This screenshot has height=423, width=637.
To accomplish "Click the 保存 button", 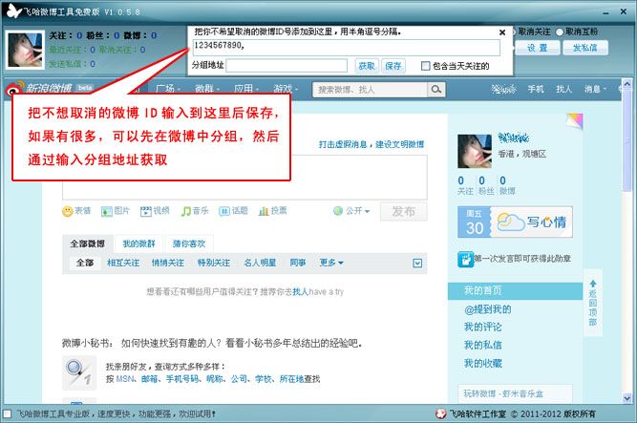I will pos(393,66).
